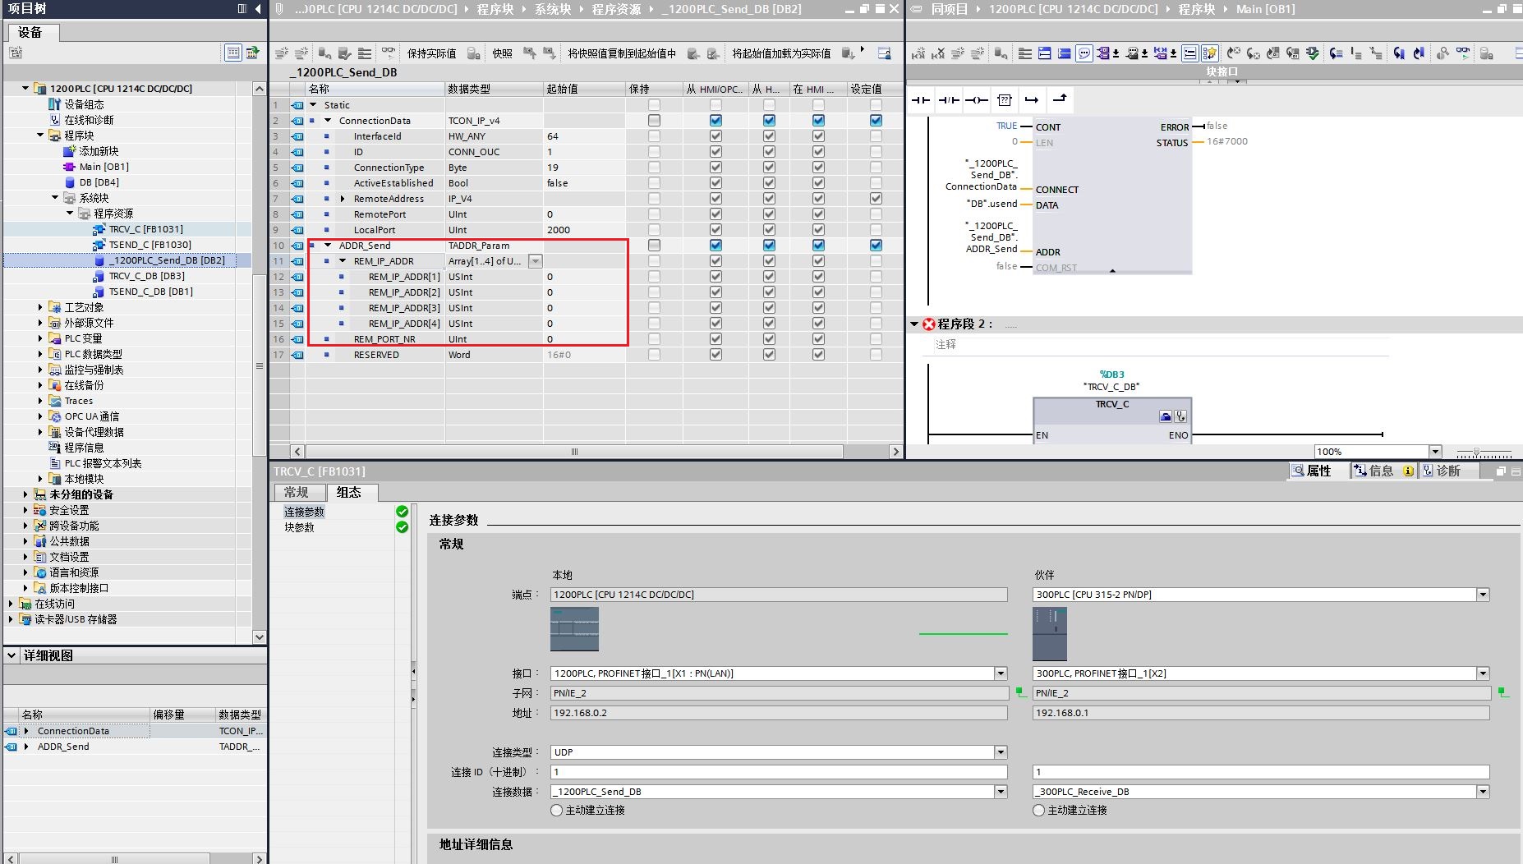This screenshot has height=864, width=1523.
Task: Insert a normally closed contact
Action: [x=949, y=100]
